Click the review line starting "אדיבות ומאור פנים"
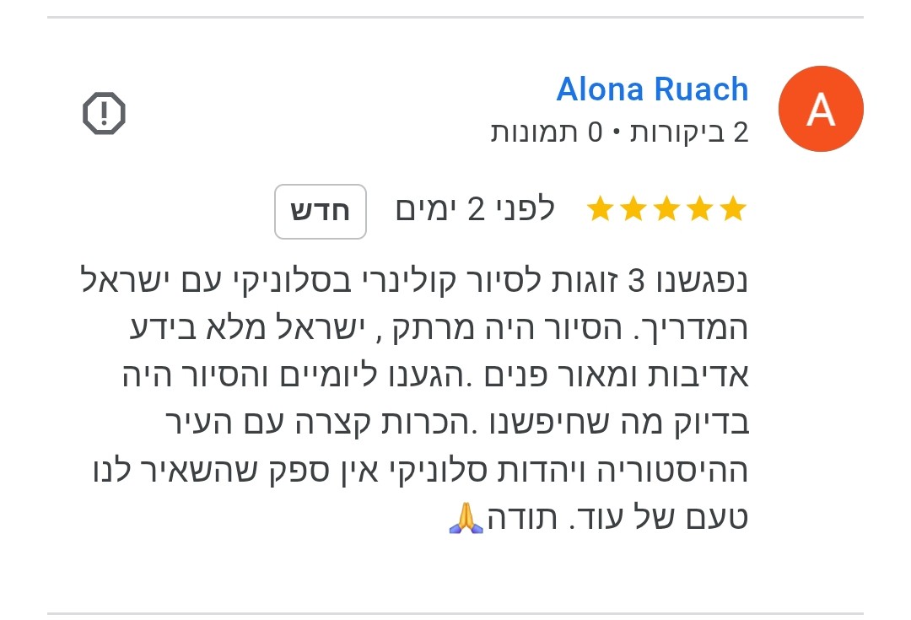 click(x=435, y=376)
